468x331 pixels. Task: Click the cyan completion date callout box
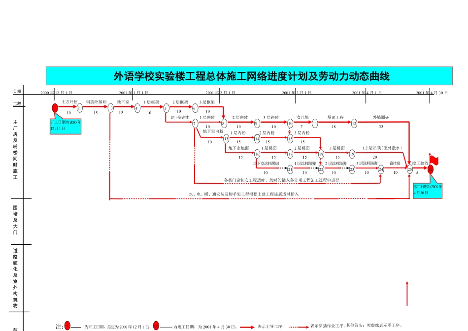pos(428,190)
